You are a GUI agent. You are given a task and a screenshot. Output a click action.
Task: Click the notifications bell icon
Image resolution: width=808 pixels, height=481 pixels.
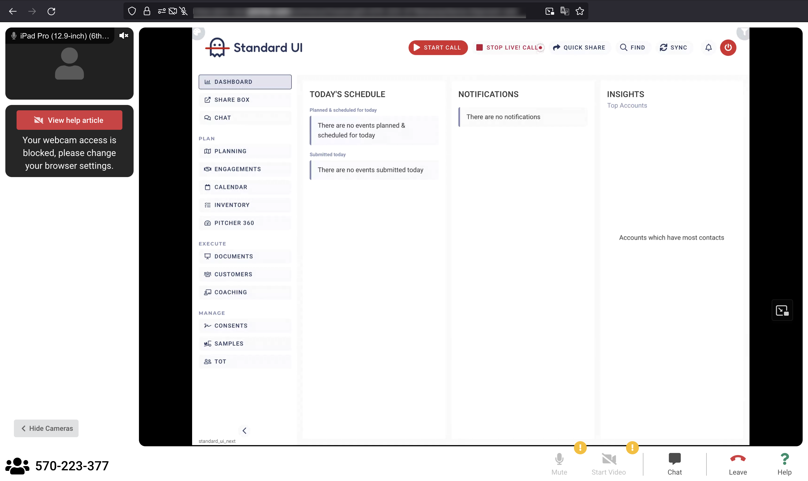click(708, 48)
